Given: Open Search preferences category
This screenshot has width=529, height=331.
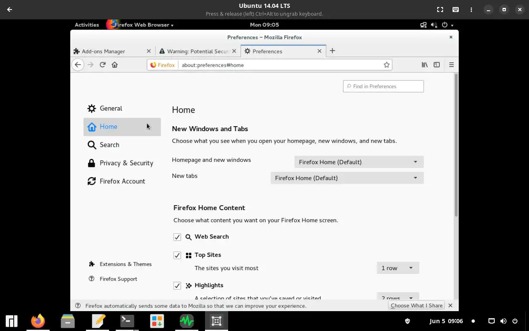Looking at the screenshot, I should pos(122,145).
